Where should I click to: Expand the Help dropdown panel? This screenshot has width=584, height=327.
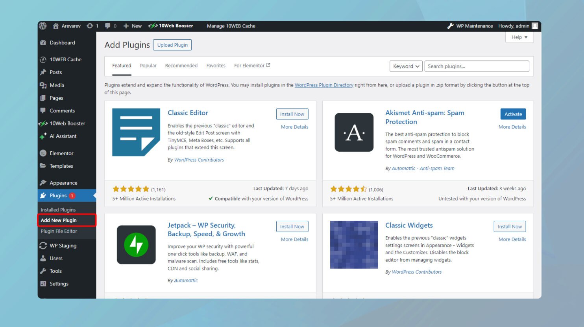coord(519,37)
